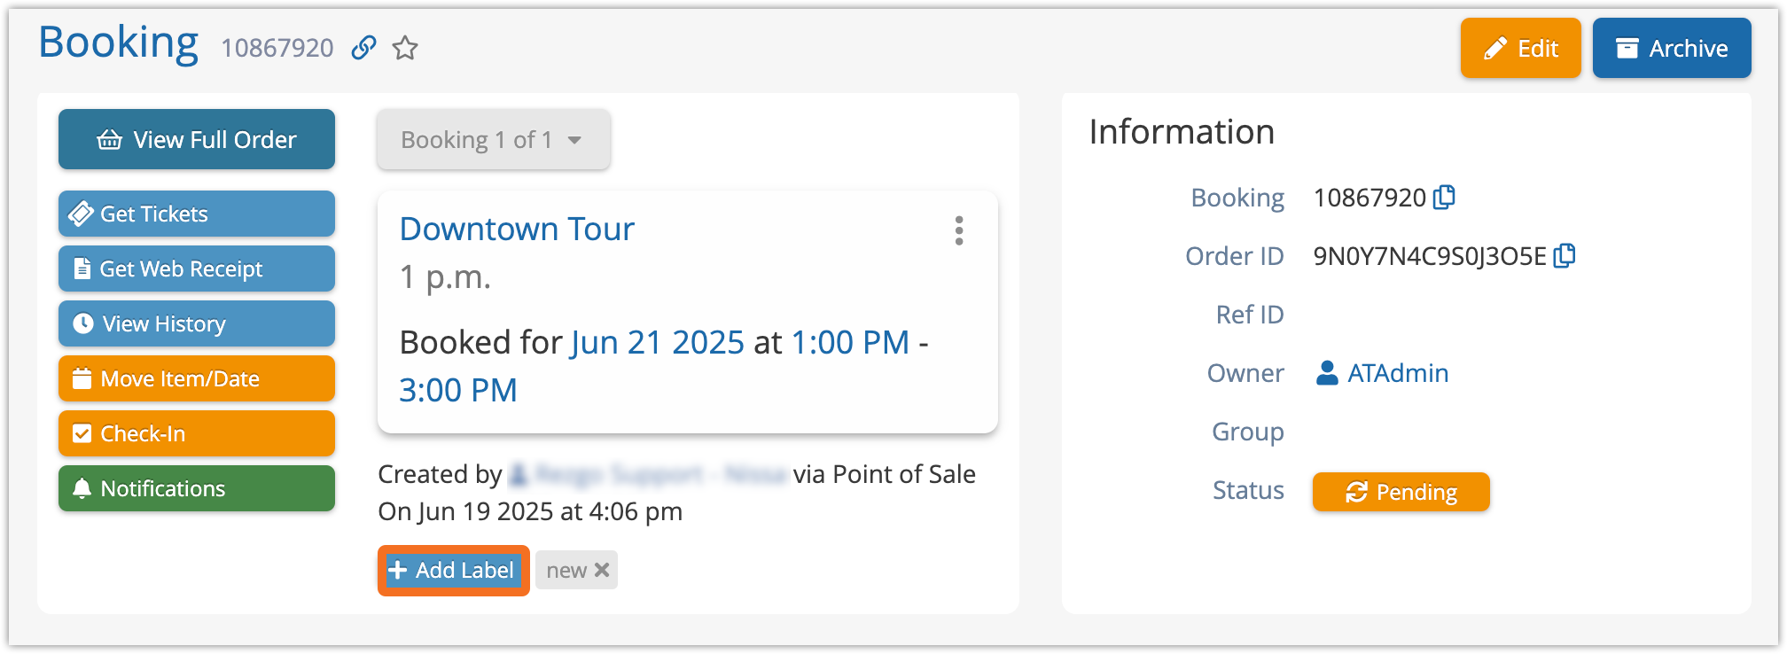Archive this booking
1787x654 pixels.
pos(1671,48)
